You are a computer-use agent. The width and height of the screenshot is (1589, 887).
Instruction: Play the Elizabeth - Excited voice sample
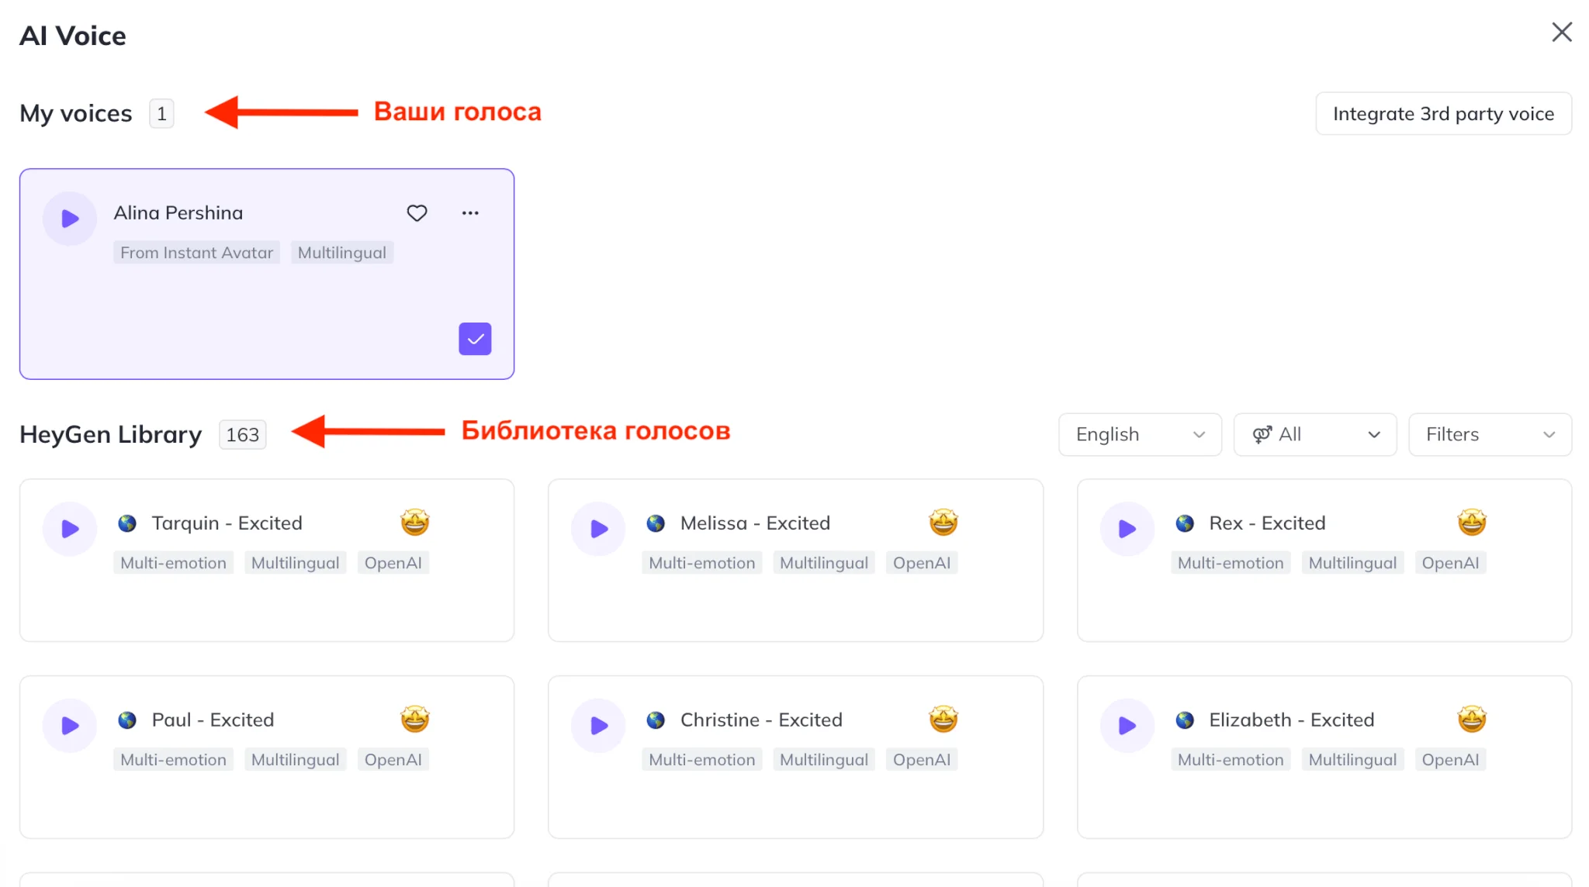[x=1127, y=726]
